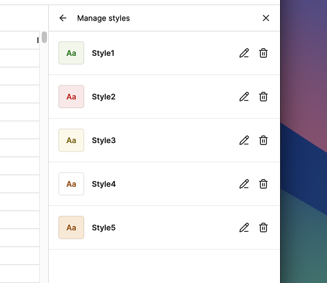The image size is (327, 283).
Task: Close the Manage styles panel
Action: pos(266,18)
